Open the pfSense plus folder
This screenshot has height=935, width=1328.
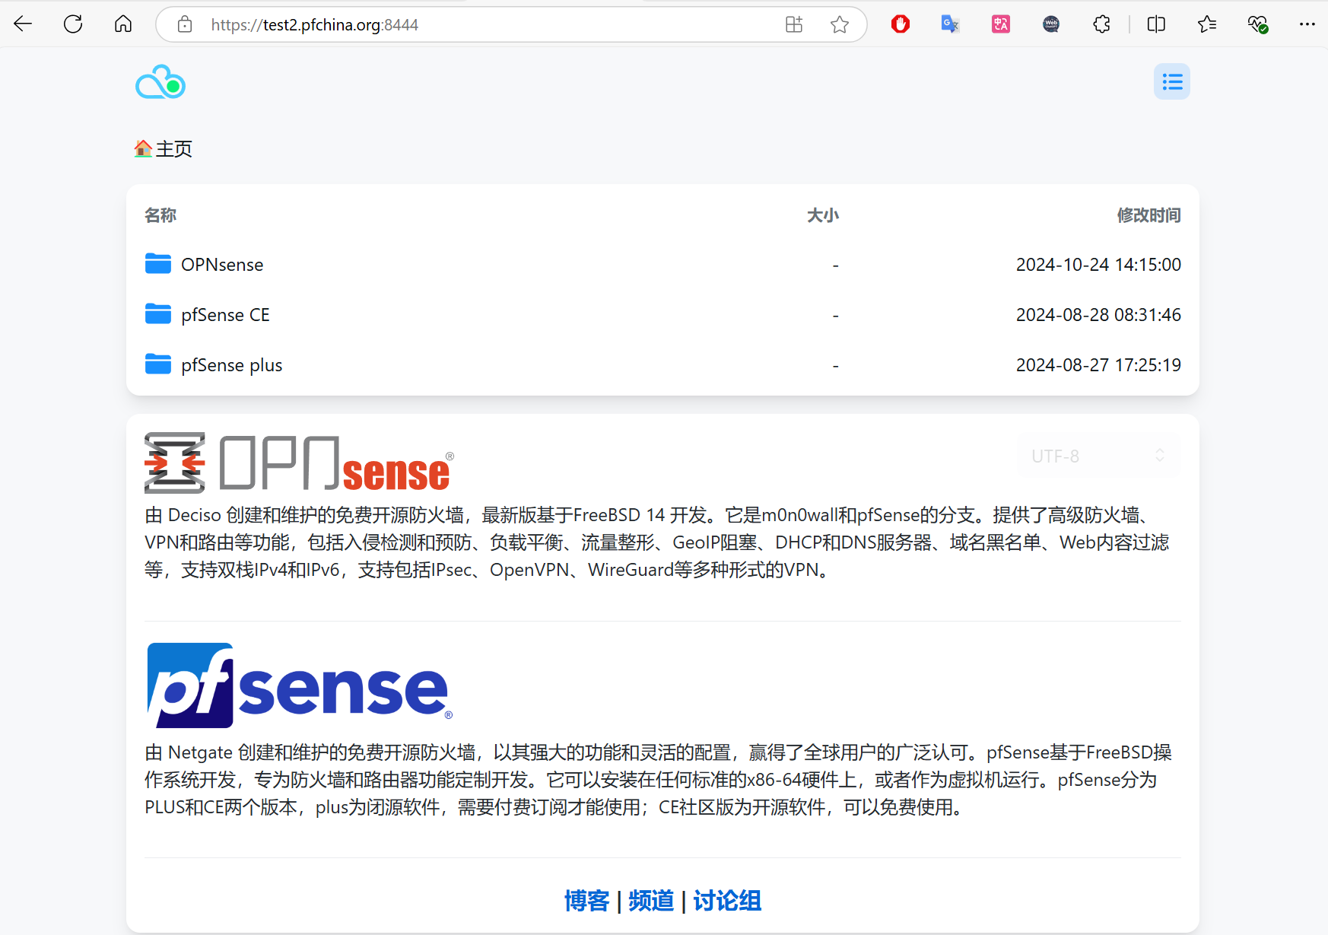(x=231, y=365)
